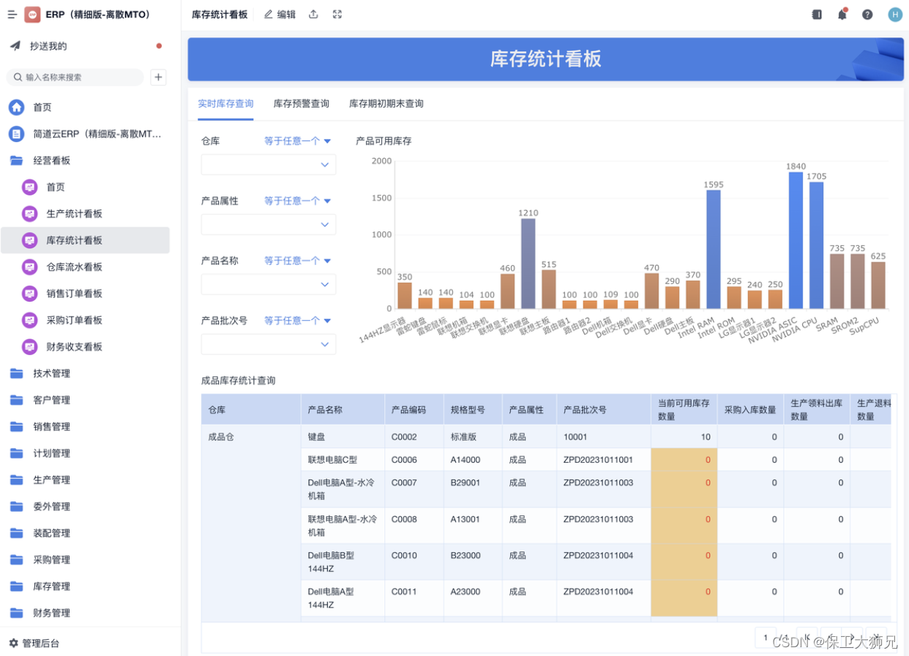The height and width of the screenshot is (656, 909).
Task: Click the 简道云ERP document icon
Action: [16, 134]
